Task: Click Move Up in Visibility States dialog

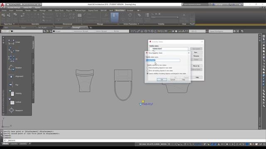Action: click(196, 66)
